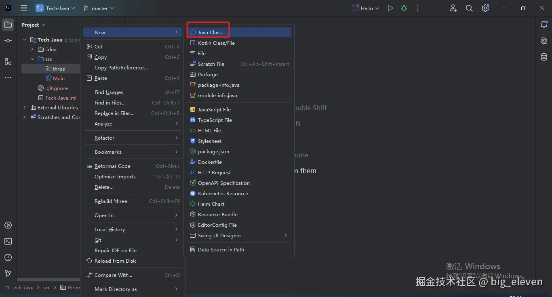Choose Java Class from New submenu
552x297 pixels.
click(x=239, y=32)
